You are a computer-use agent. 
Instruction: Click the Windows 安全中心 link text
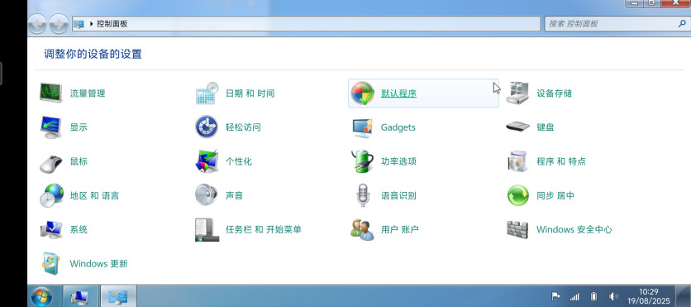click(574, 229)
